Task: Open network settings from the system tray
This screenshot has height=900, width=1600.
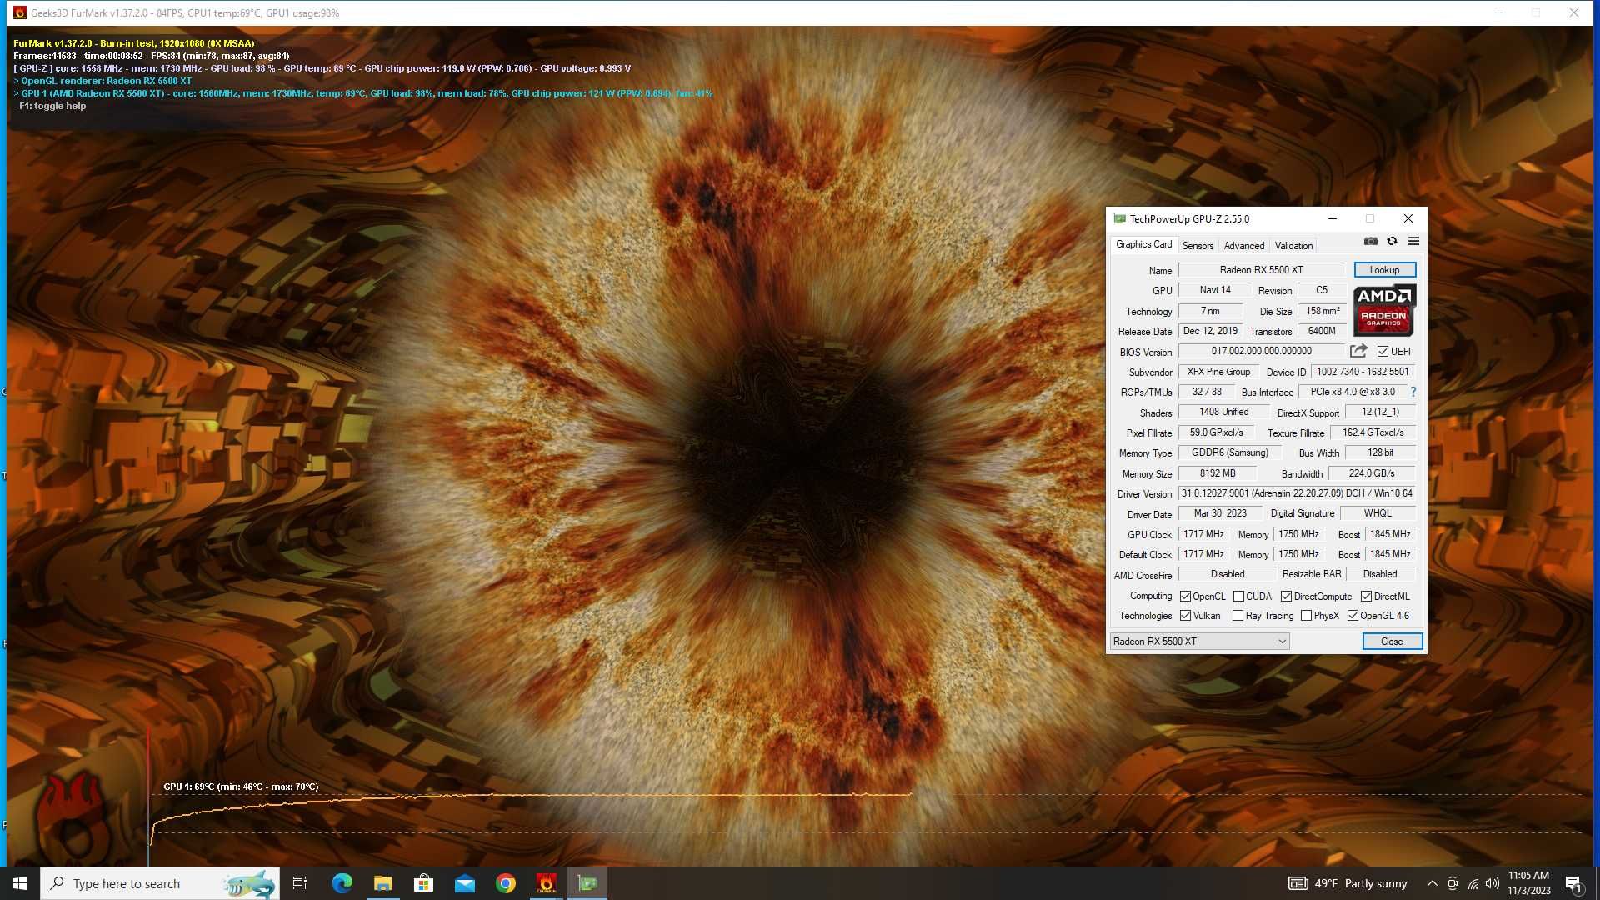Action: 1472,883
